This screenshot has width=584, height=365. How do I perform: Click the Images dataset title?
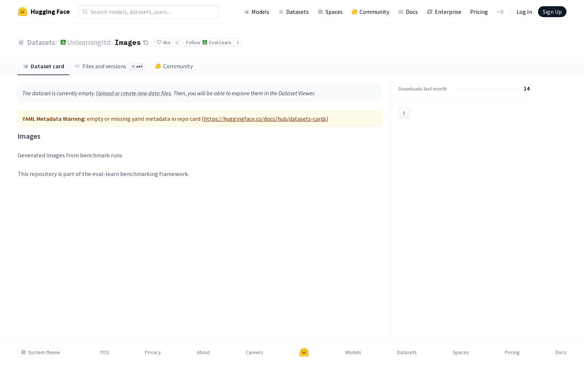point(128,42)
